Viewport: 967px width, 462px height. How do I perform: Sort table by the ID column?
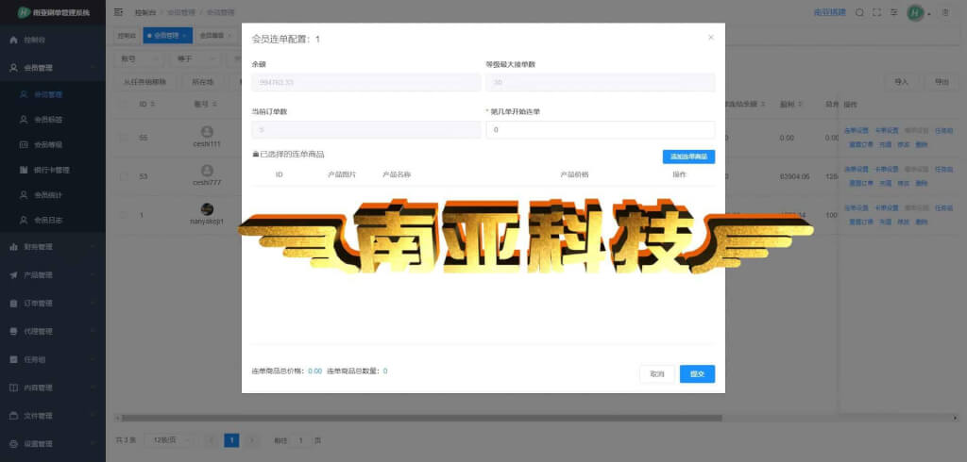153,104
